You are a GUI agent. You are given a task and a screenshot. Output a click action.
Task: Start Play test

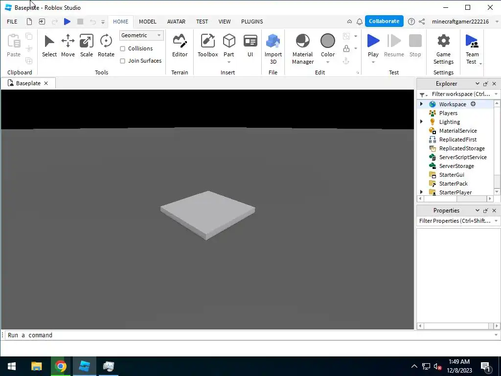click(373, 45)
